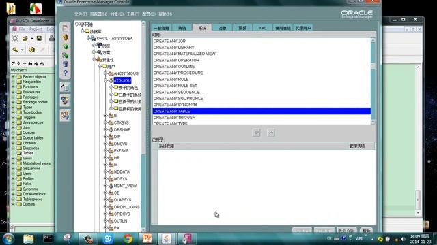Click the open folder icon in PL/SQL Developer toolbar
The image size is (437, 245).
coord(25,38)
